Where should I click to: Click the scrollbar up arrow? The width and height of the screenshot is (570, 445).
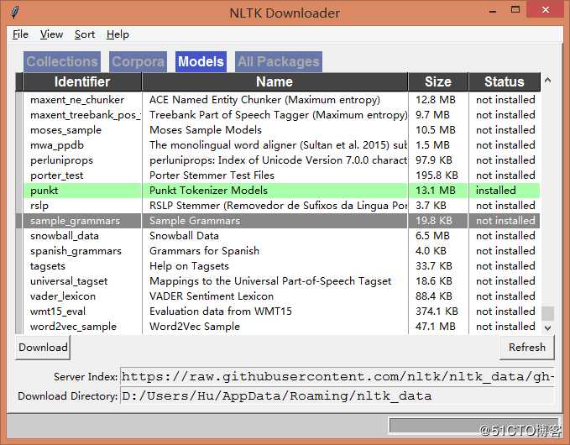click(548, 81)
